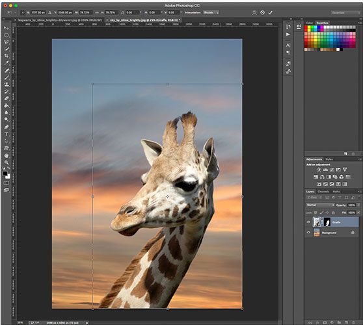
Task: Toggle relative positioning triangle in options bar
Action: tap(50, 12)
